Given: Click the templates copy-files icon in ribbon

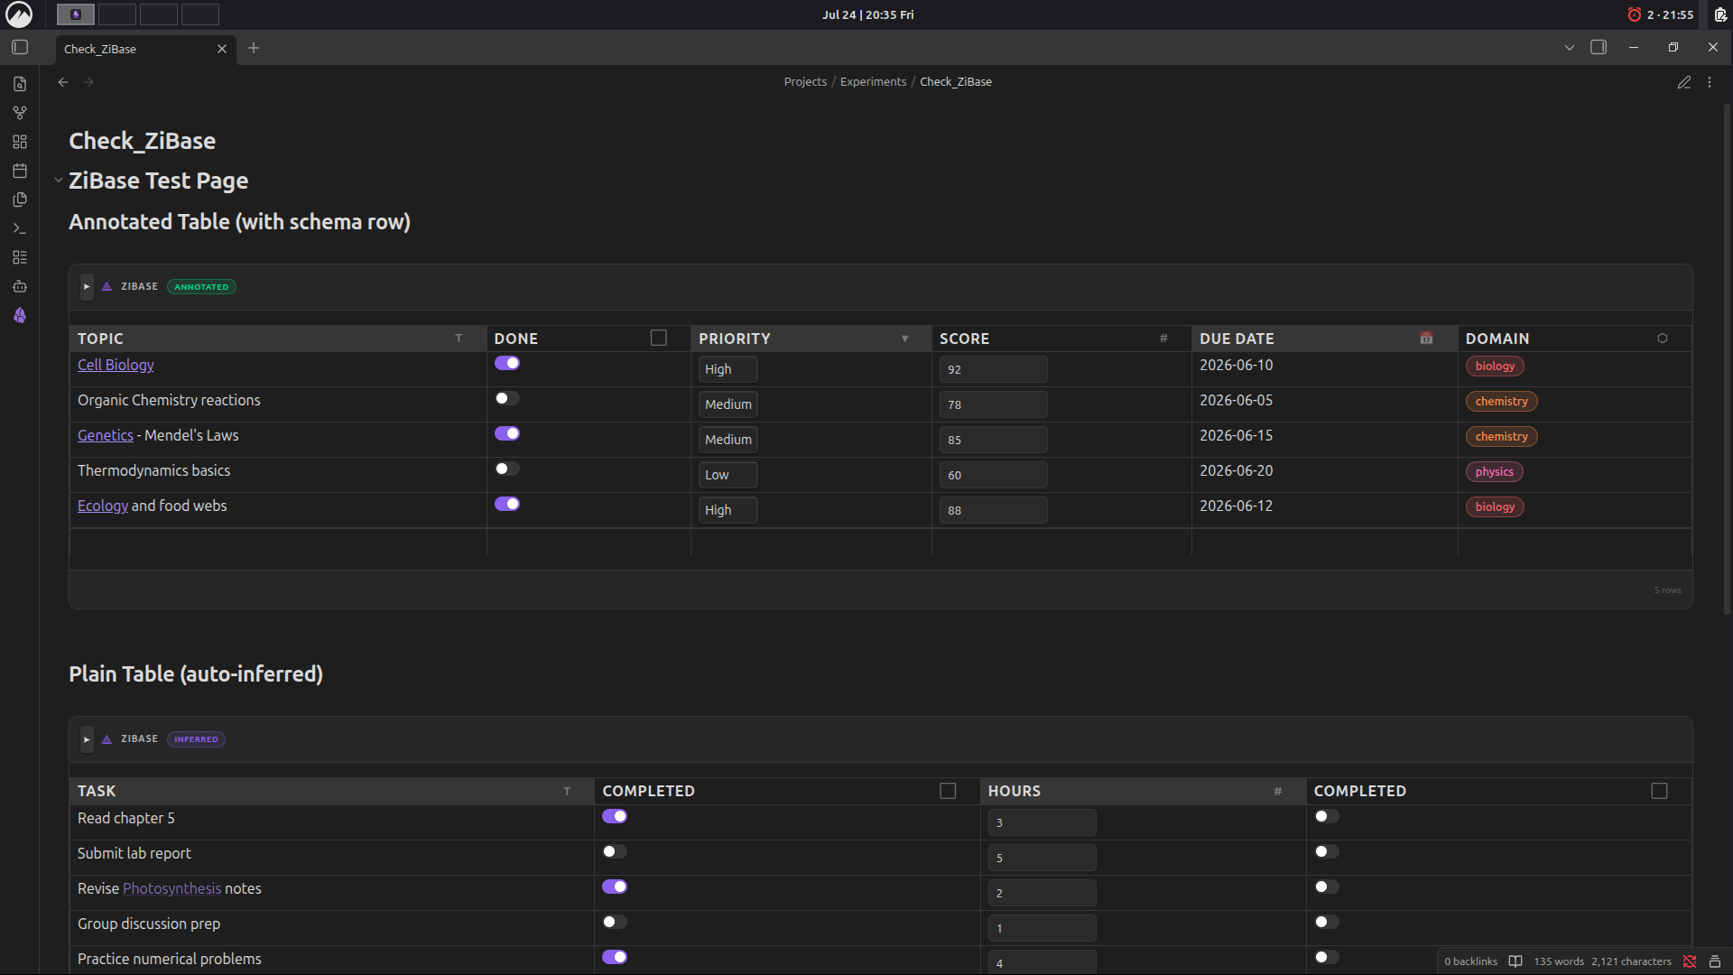Looking at the screenshot, I should (x=20, y=200).
